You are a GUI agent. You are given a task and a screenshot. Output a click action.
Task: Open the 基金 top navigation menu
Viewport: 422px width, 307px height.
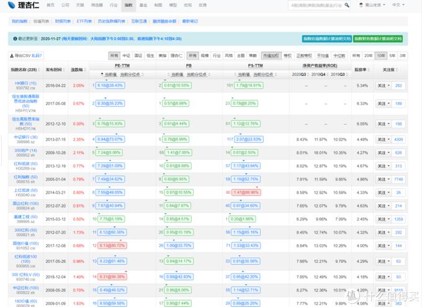[x=143, y=5]
